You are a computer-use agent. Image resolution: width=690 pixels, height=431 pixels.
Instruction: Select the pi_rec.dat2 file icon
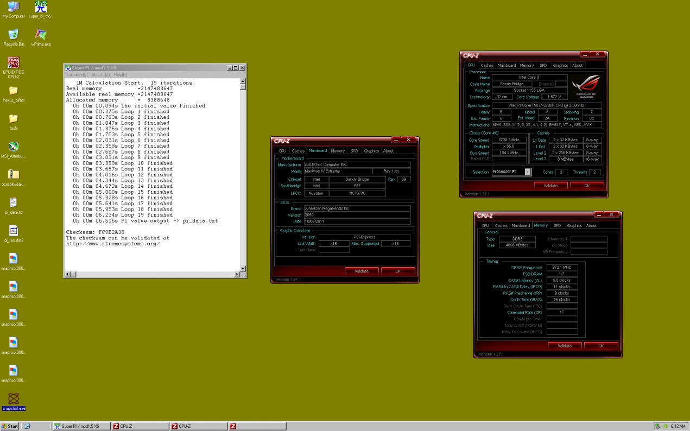14,231
